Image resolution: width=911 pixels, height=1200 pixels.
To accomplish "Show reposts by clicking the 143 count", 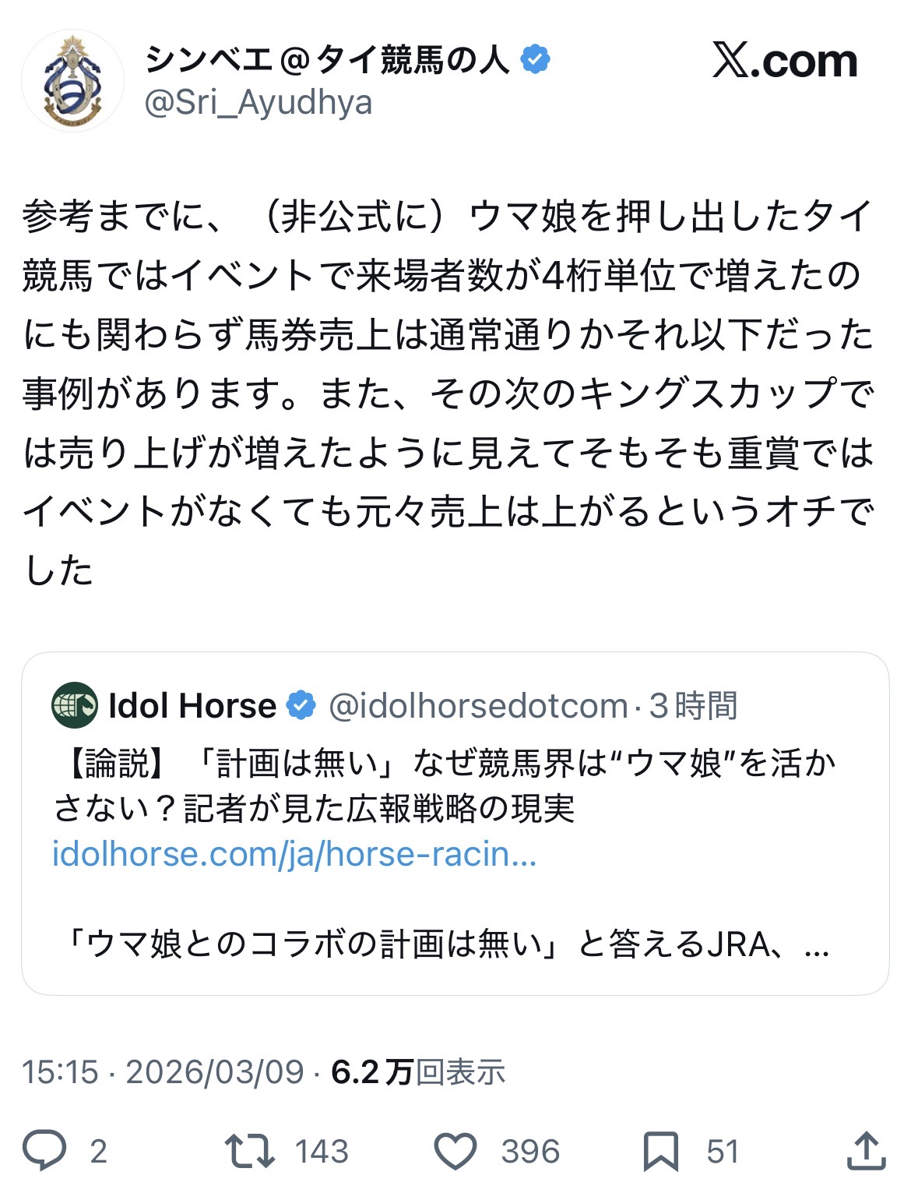I will [x=322, y=1152].
